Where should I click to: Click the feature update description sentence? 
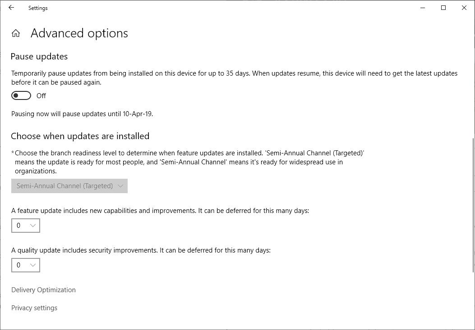click(x=160, y=211)
